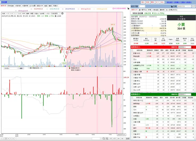Screen dimensions: 196x141
Task: Go to chart page 1
Action: click(1, 139)
